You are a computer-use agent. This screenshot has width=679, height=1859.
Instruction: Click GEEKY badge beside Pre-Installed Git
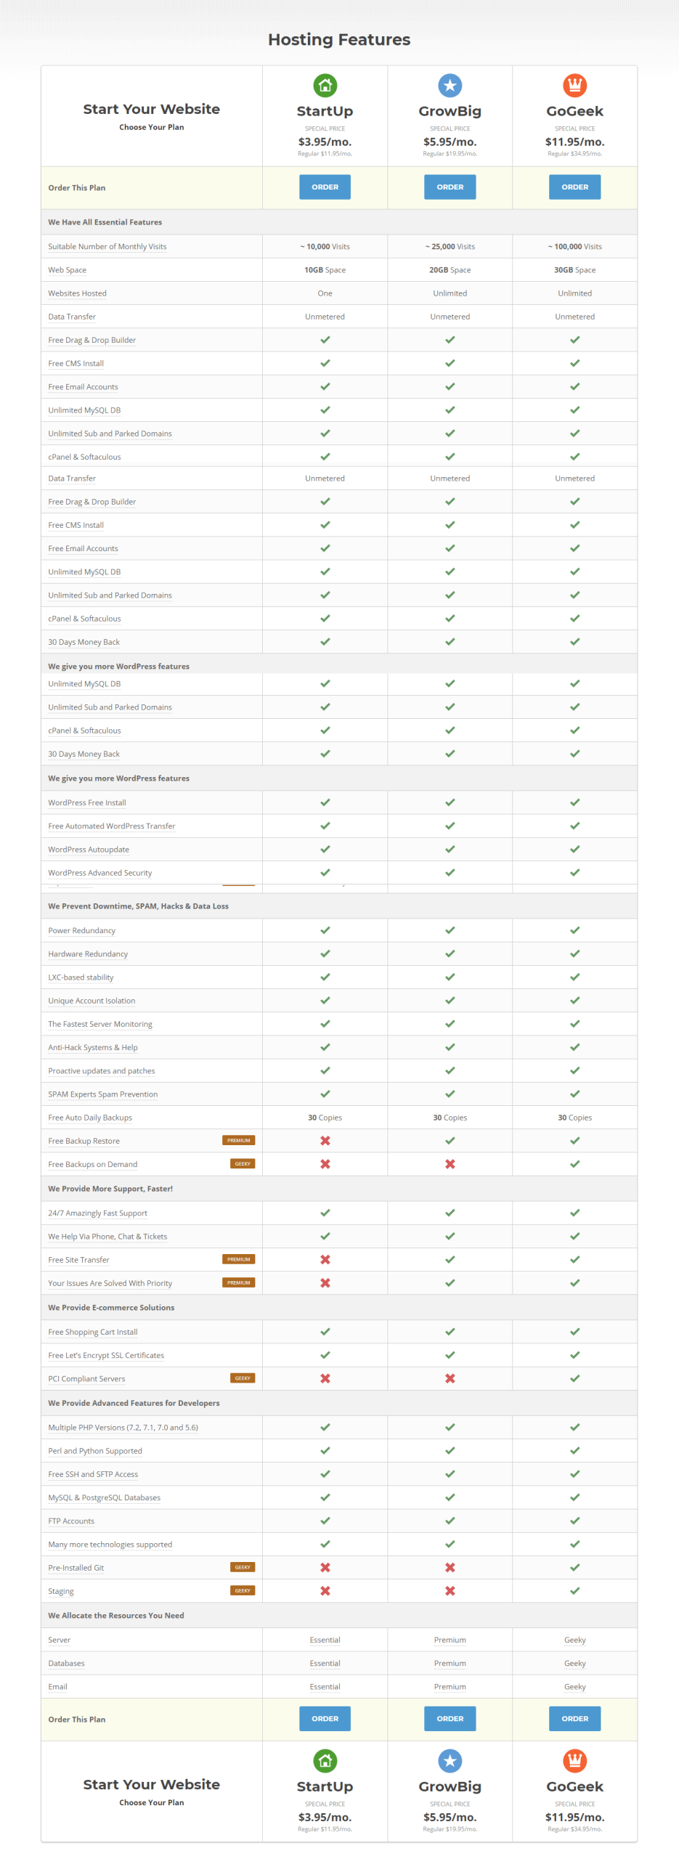242,1566
